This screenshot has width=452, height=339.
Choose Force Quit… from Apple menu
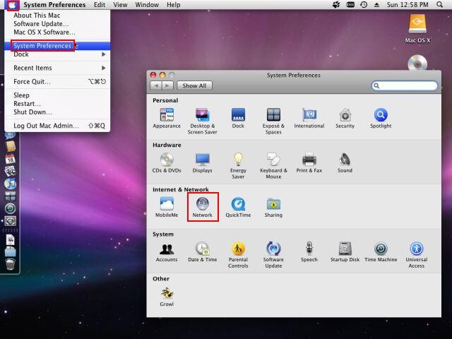57,82
